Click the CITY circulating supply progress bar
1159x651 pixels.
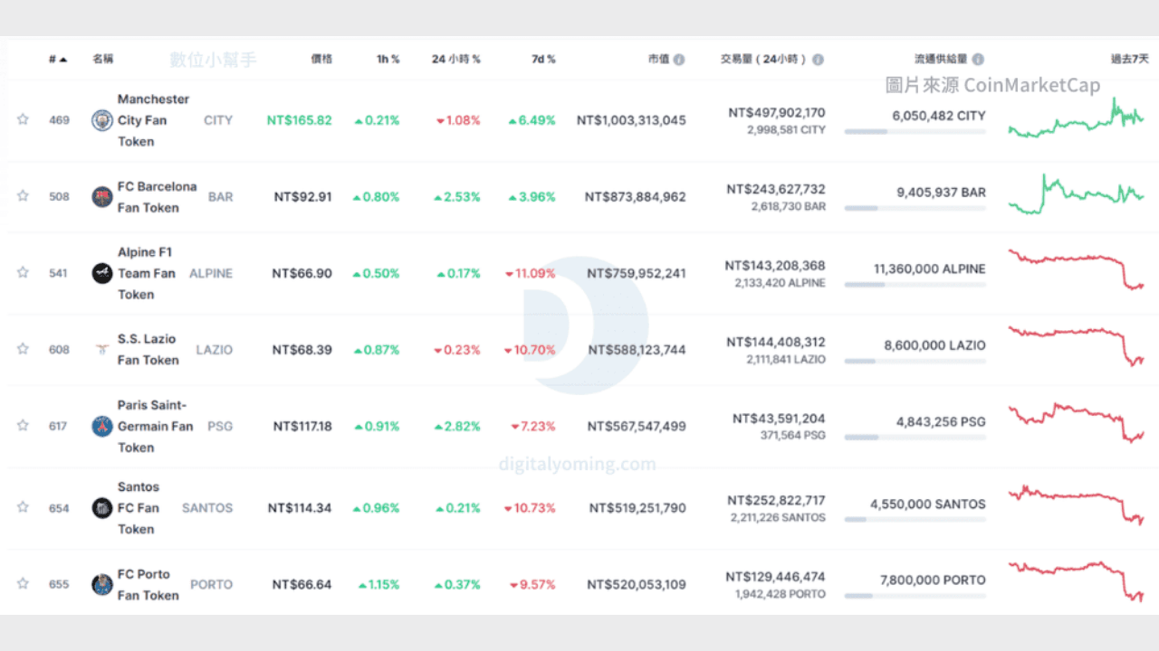[915, 132]
